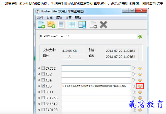Enable the SHA512 checkbox

point(43,104)
